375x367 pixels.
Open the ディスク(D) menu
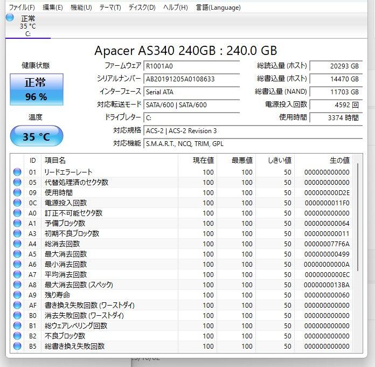(x=142, y=8)
